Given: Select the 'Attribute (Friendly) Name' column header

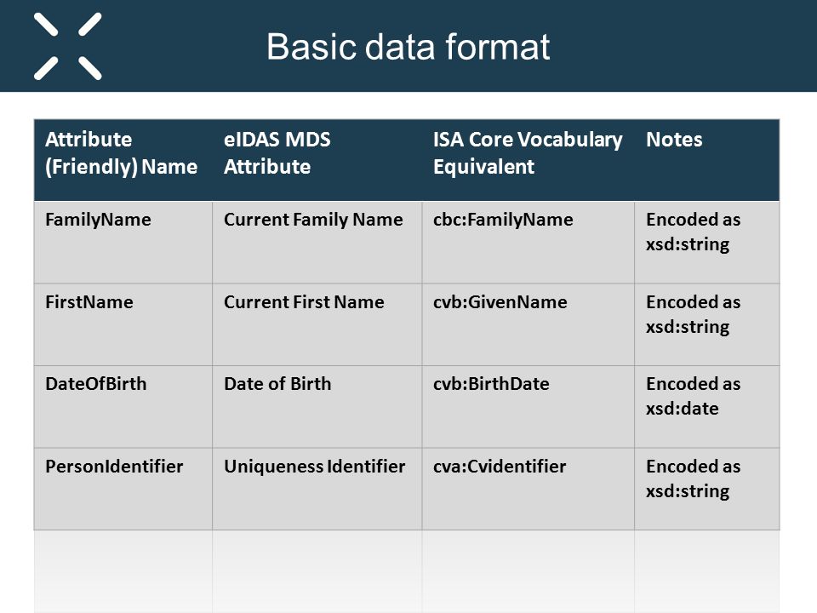Looking at the screenshot, I should click(123, 160).
